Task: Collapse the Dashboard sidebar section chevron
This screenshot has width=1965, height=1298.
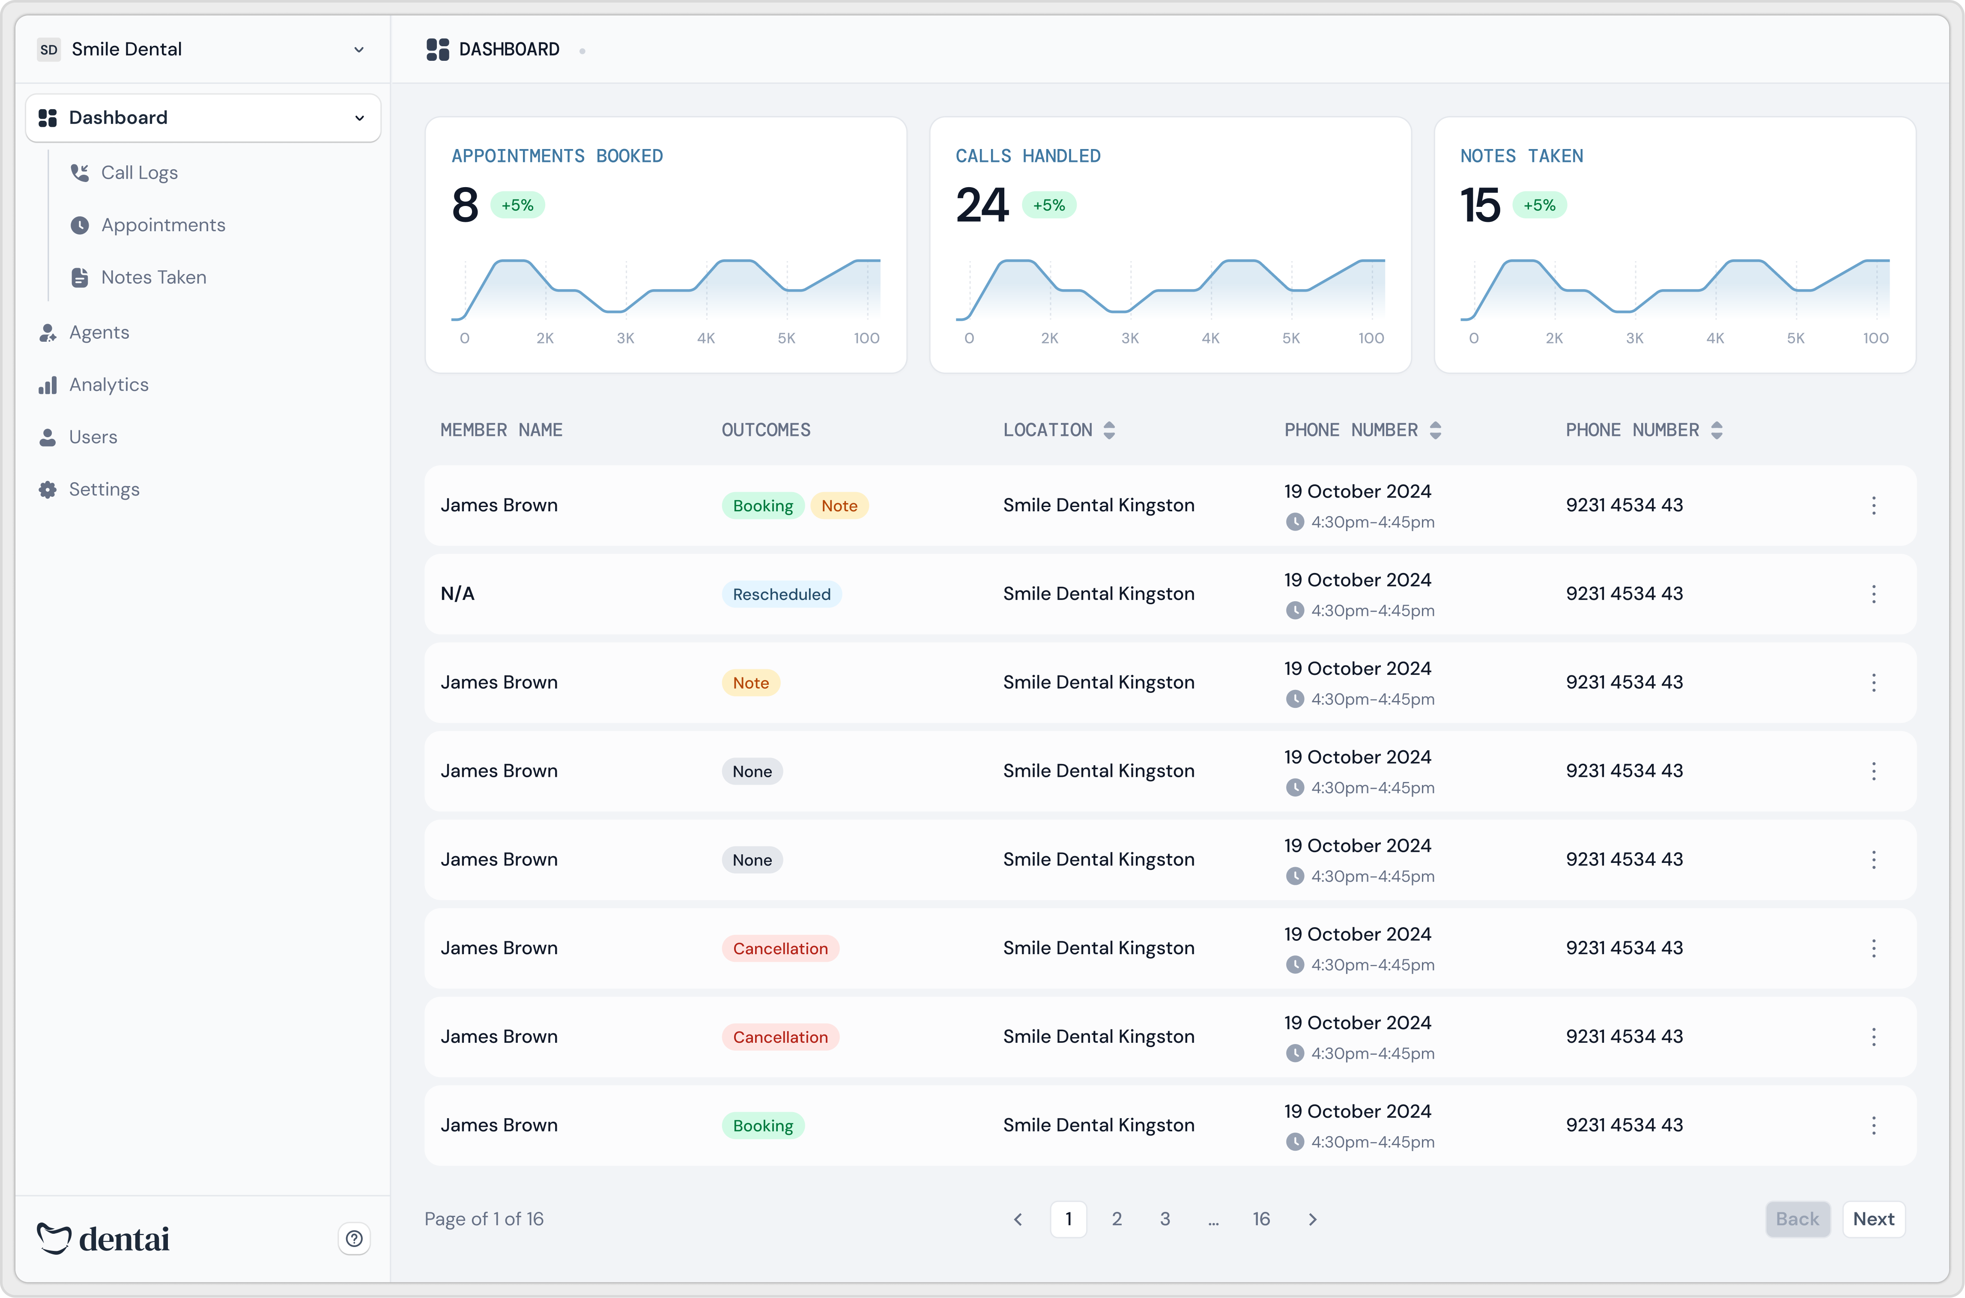Action: (x=359, y=118)
